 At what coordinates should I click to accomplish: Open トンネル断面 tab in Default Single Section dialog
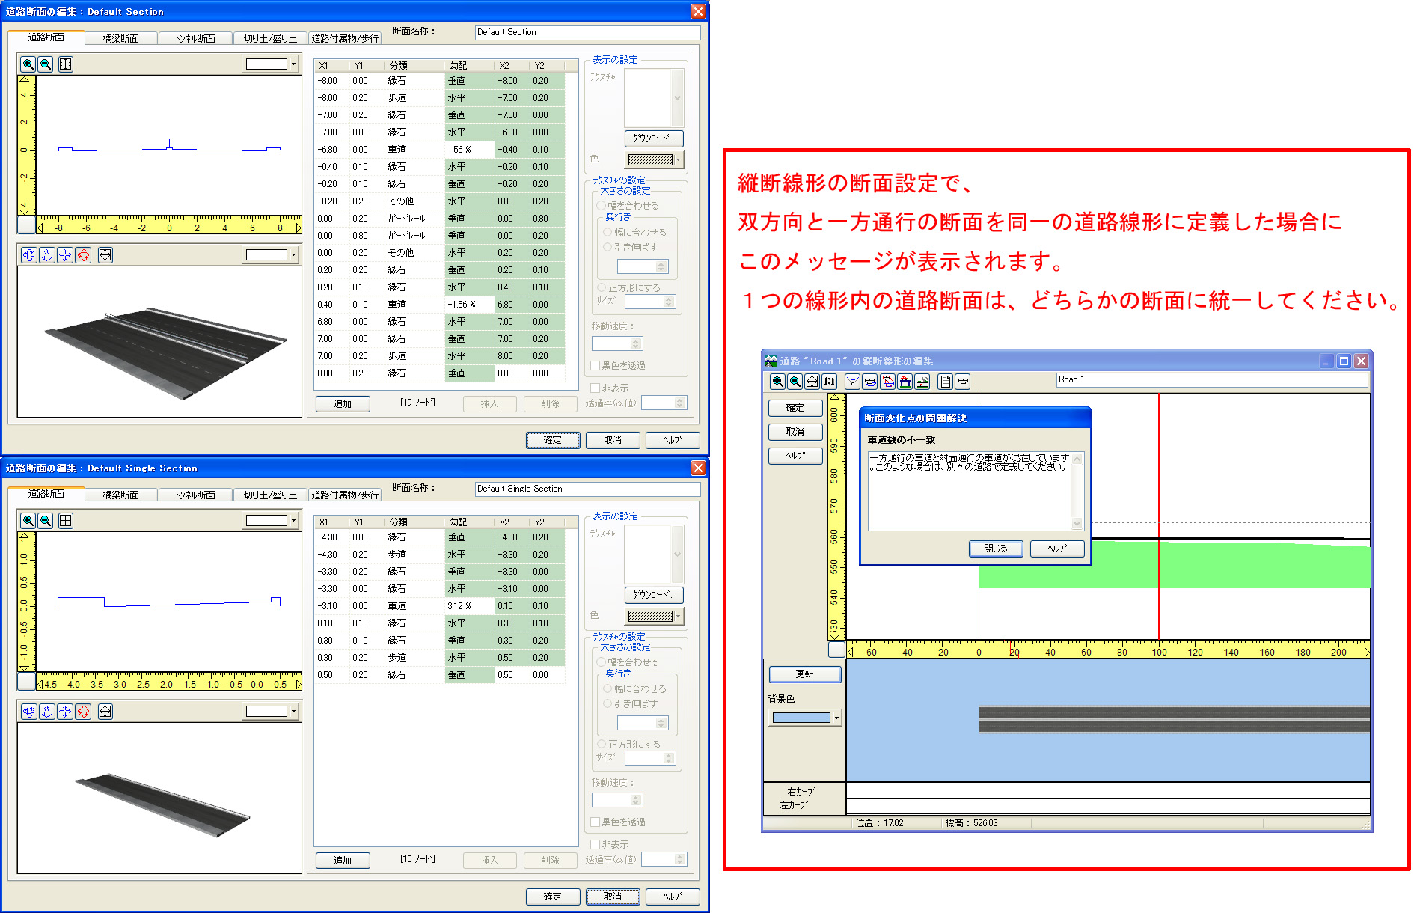[x=195, y=495]
